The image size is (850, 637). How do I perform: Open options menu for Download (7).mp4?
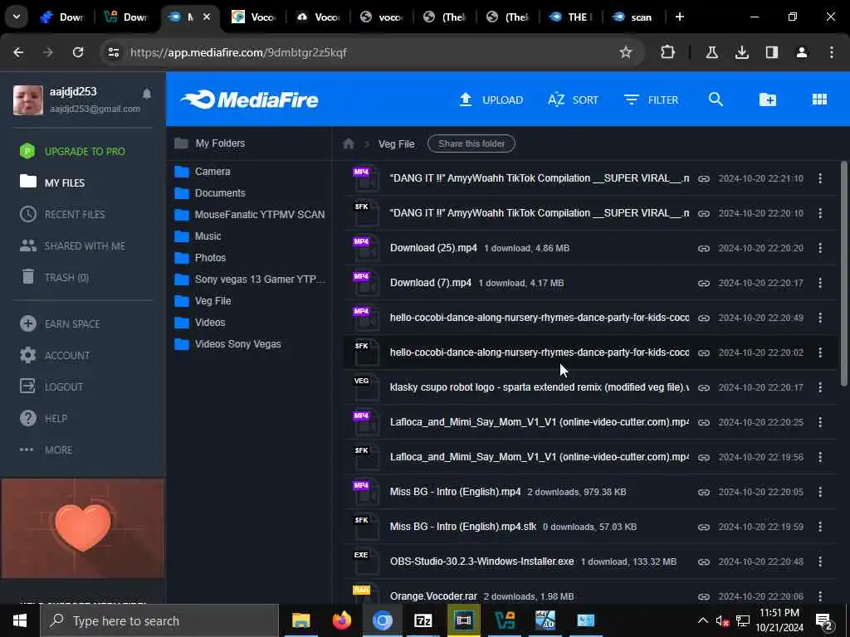click(x=820, y=283)
